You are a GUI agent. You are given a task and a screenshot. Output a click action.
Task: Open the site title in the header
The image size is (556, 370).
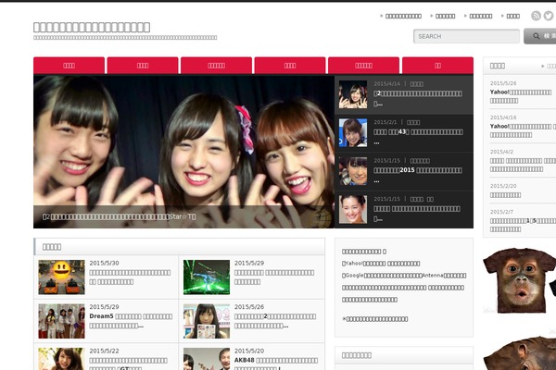click(92, 27)
